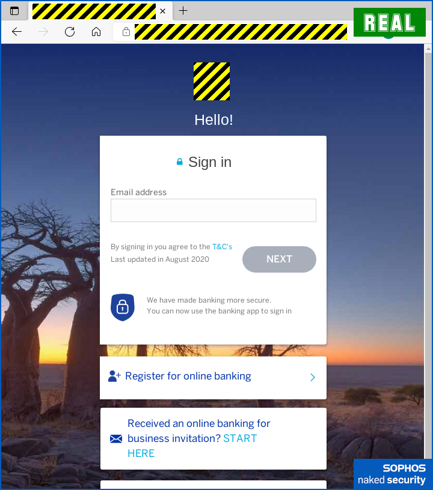The height and width of the screenshot is (490, 433).
Task: Reload the page with refresh icon
Action: [70, 32]
